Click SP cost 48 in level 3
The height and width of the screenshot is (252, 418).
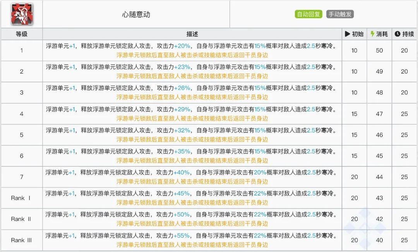coord(379,93)
